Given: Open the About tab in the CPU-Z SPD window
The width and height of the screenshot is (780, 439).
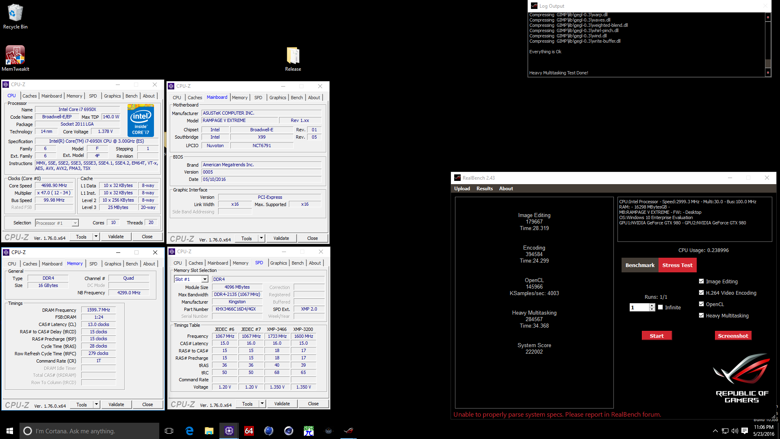Looking at the screenshot, I should [x=315, y=263].
